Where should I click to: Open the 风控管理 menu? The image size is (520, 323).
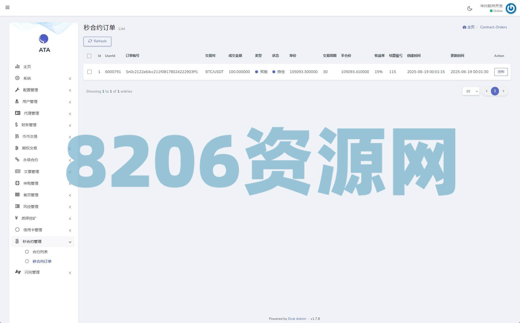click(31, 207)
